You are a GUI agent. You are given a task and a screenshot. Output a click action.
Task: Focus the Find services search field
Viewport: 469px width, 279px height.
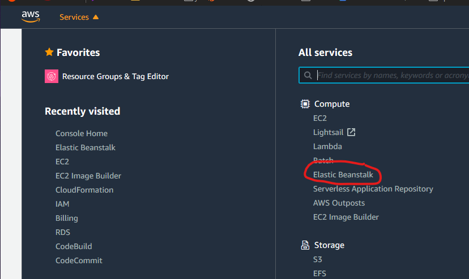pyautogui.click(x=391, y=75)
